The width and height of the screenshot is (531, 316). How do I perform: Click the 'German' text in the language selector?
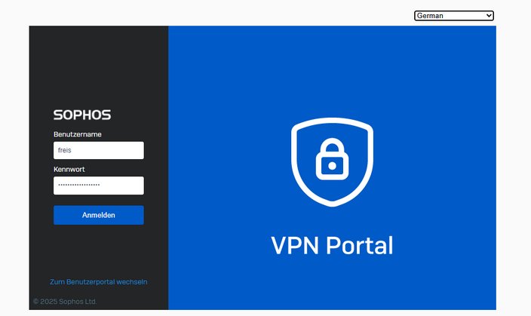pyautogui.click(x=430, y=15)
